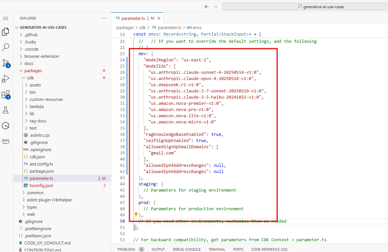
Task: Expand the lambda folder
Action: point(62,106)
